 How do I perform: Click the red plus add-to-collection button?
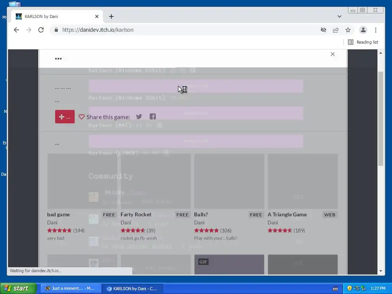tap(65, 116)
